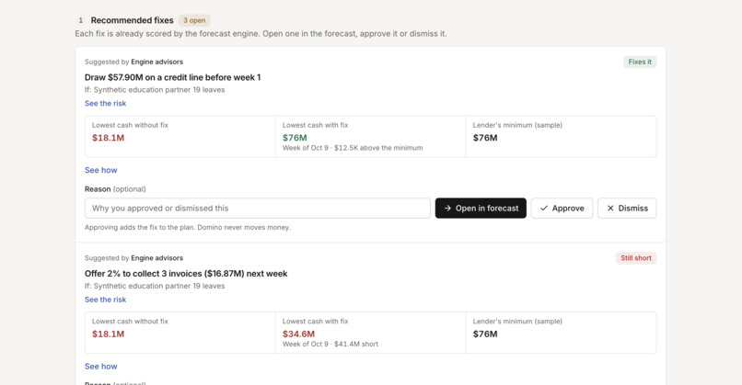This screenshot has width=742, height=385.
Task: Open 'See how' under invoice collection fix
Action: (x=100, y=366)
